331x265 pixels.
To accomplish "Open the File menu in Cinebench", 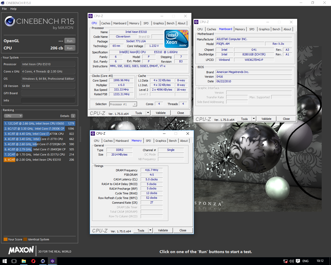I will tap(4, 9).
